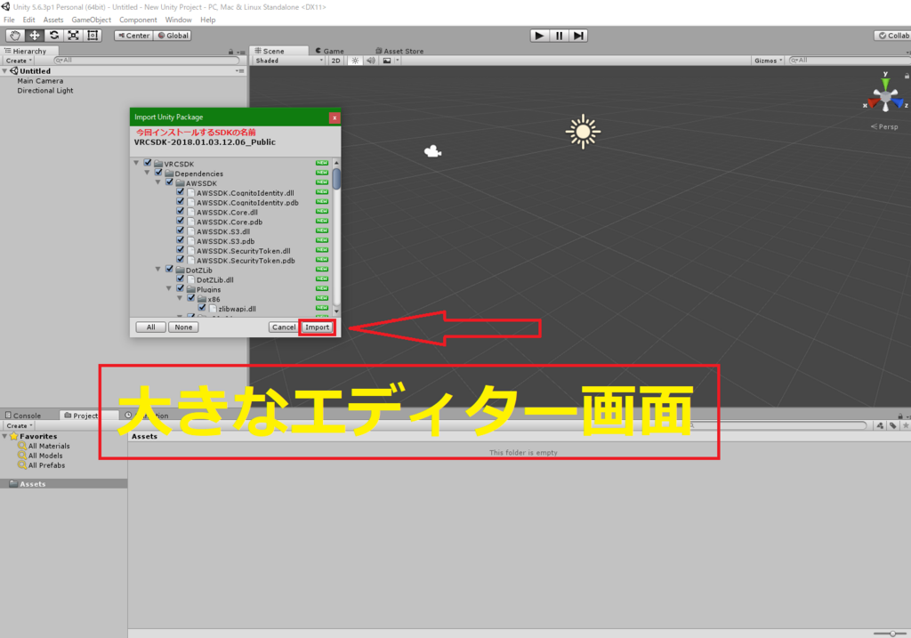Open the Shaded draw mode dropdown

tap(289, 61)
